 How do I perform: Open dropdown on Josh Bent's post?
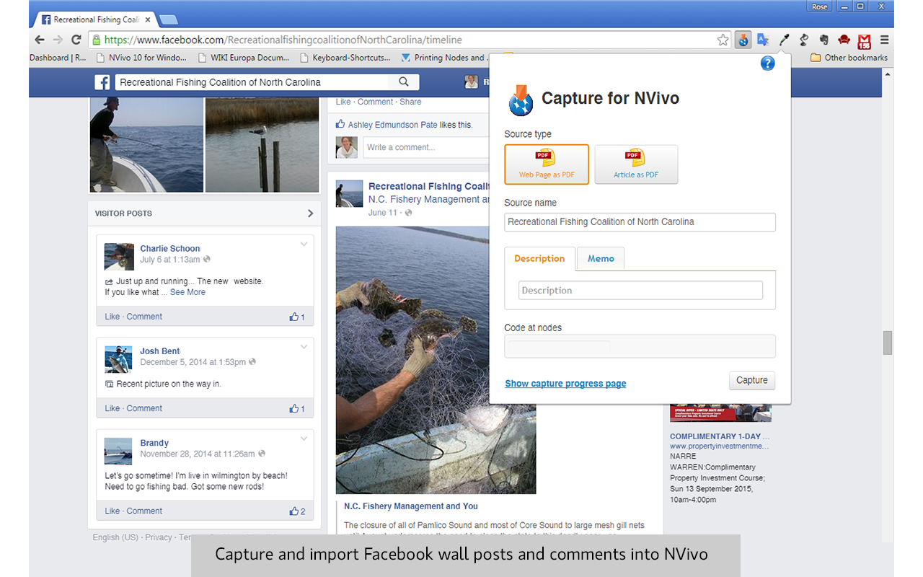304,347
